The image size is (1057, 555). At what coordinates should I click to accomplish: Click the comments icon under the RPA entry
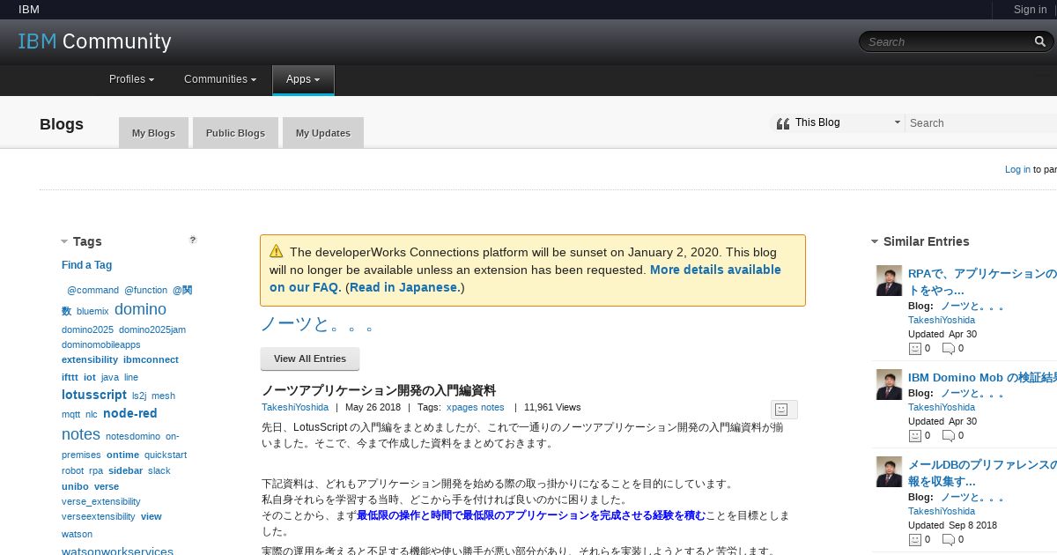point(949,348)
